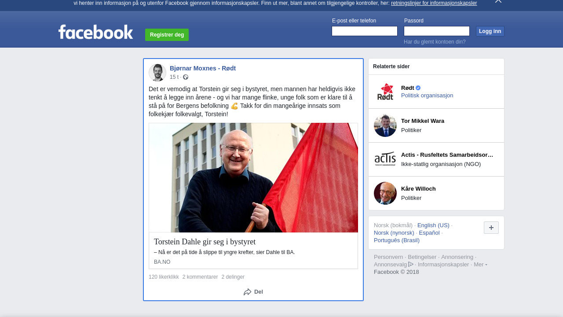Open Annonsering footer link
The image size is (563, 317).
click(457, 257)
